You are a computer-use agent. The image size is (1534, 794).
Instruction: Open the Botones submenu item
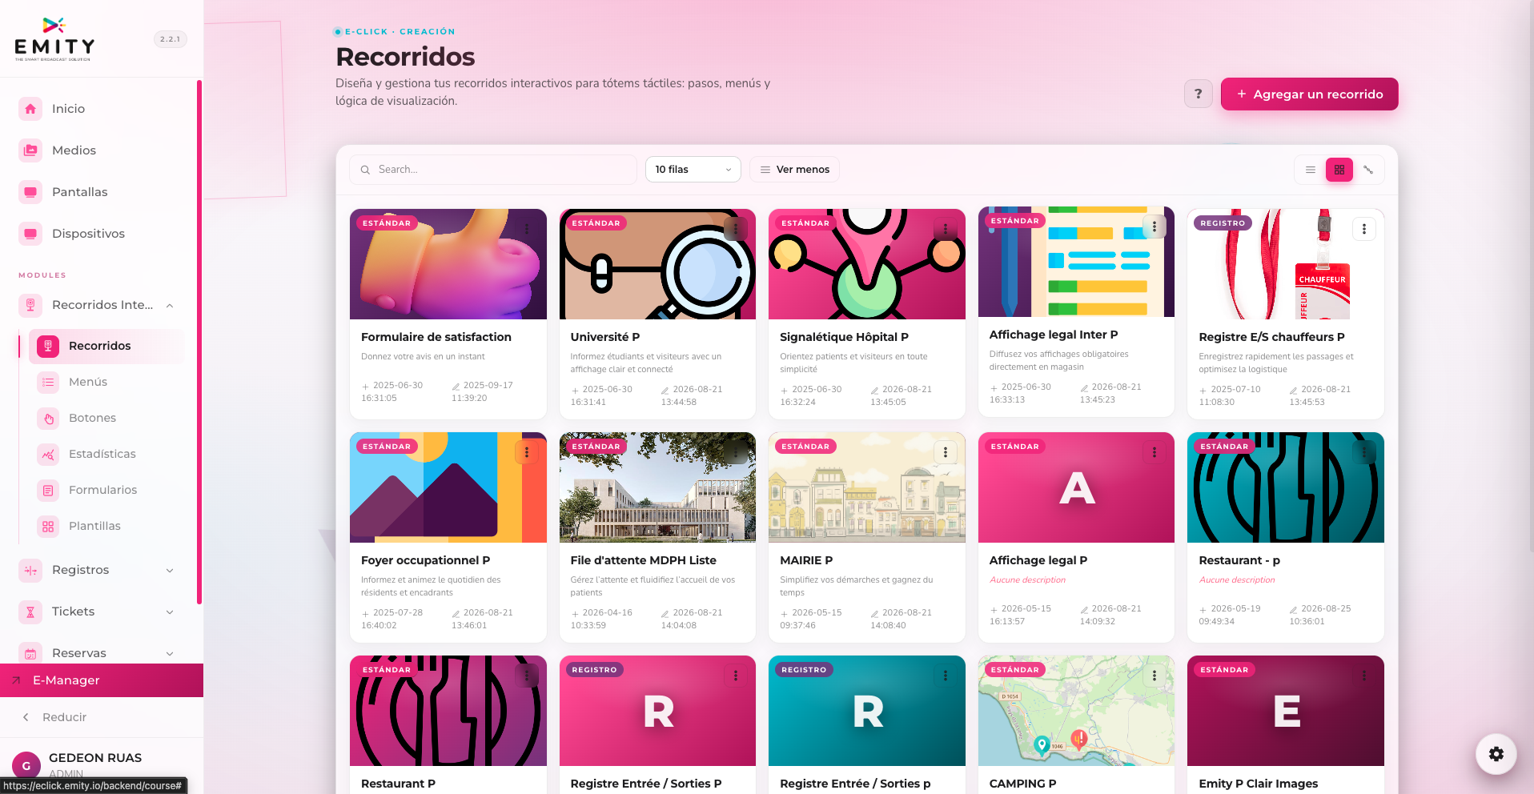tap(92, 418)
